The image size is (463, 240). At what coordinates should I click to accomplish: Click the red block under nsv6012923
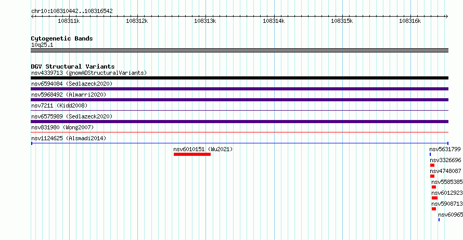pyautogui.click(x=434, y=198)
